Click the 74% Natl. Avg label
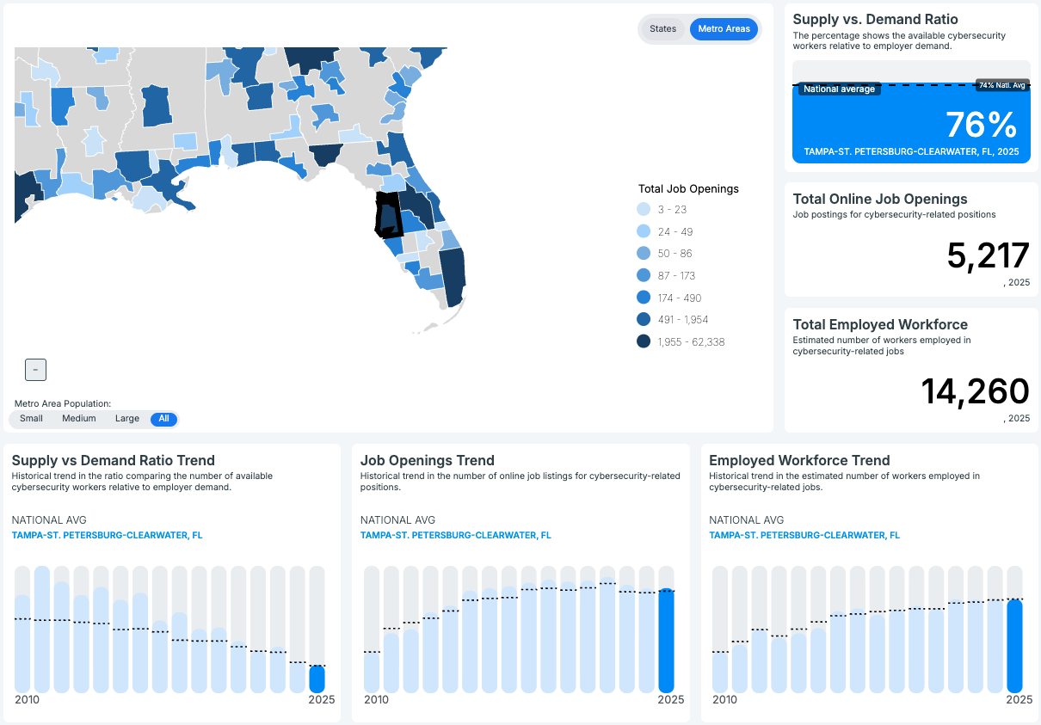This screenshot has height=725, width=1041. (1002, 85)
